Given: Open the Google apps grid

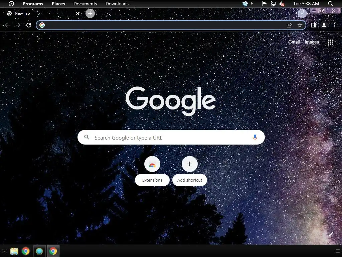Looking at the screenshot, I should pyautogui.click(x=331, y=42).
